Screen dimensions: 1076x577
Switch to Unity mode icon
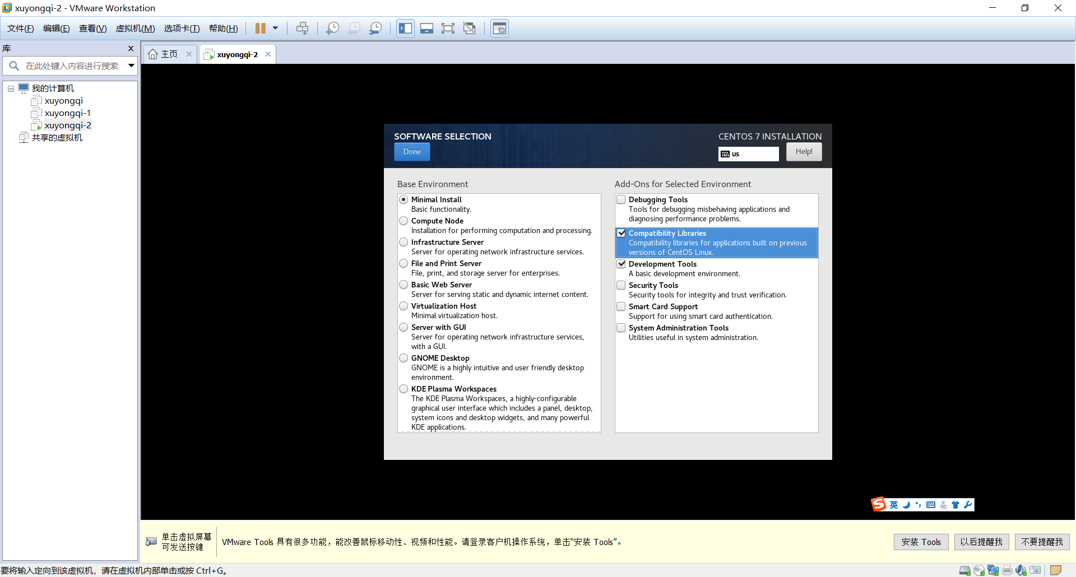pyautogui.click(x=470, y=28)
